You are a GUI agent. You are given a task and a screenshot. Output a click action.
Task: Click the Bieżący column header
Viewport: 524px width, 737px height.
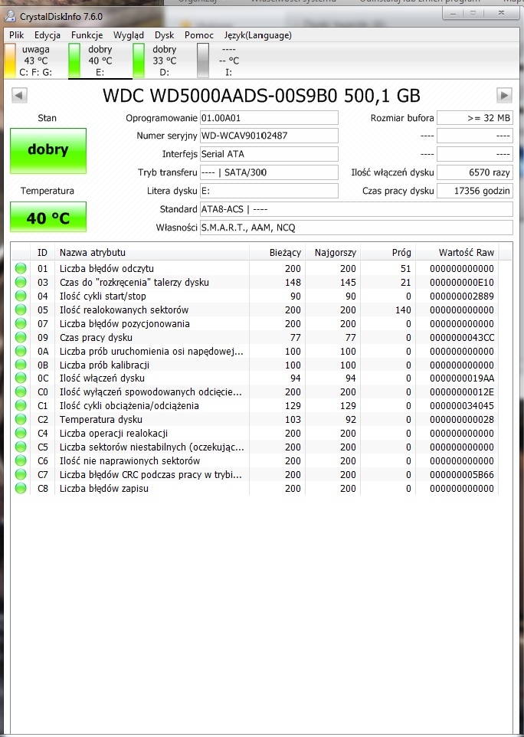[277, 252]
